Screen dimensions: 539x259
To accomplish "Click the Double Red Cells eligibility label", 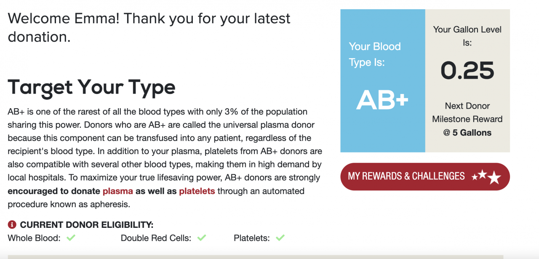I will coord(156,238).
